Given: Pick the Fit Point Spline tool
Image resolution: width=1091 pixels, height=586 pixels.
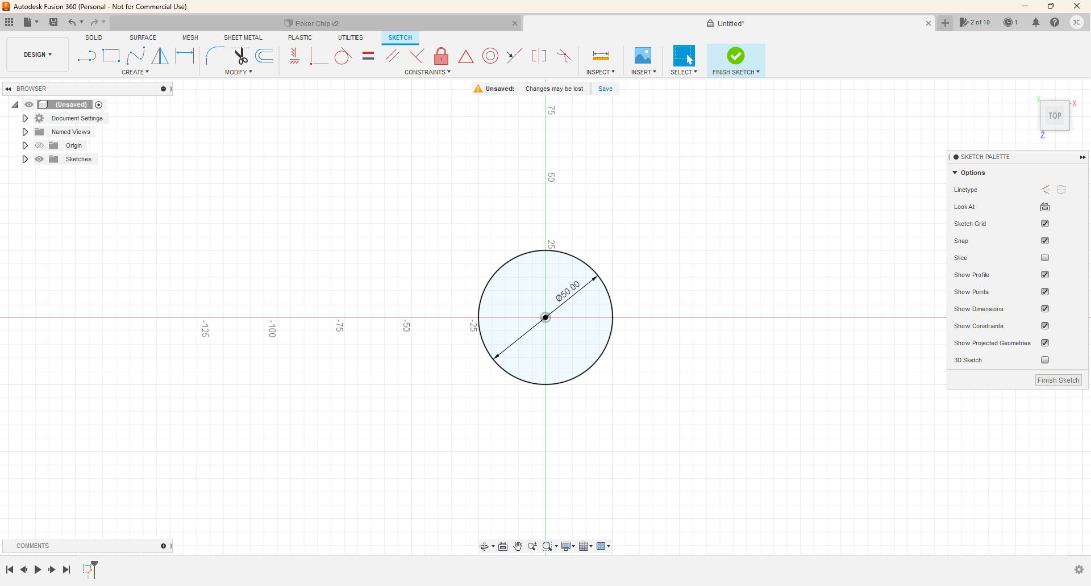Looking at the screenshot, I should click(x=136, y=56).
